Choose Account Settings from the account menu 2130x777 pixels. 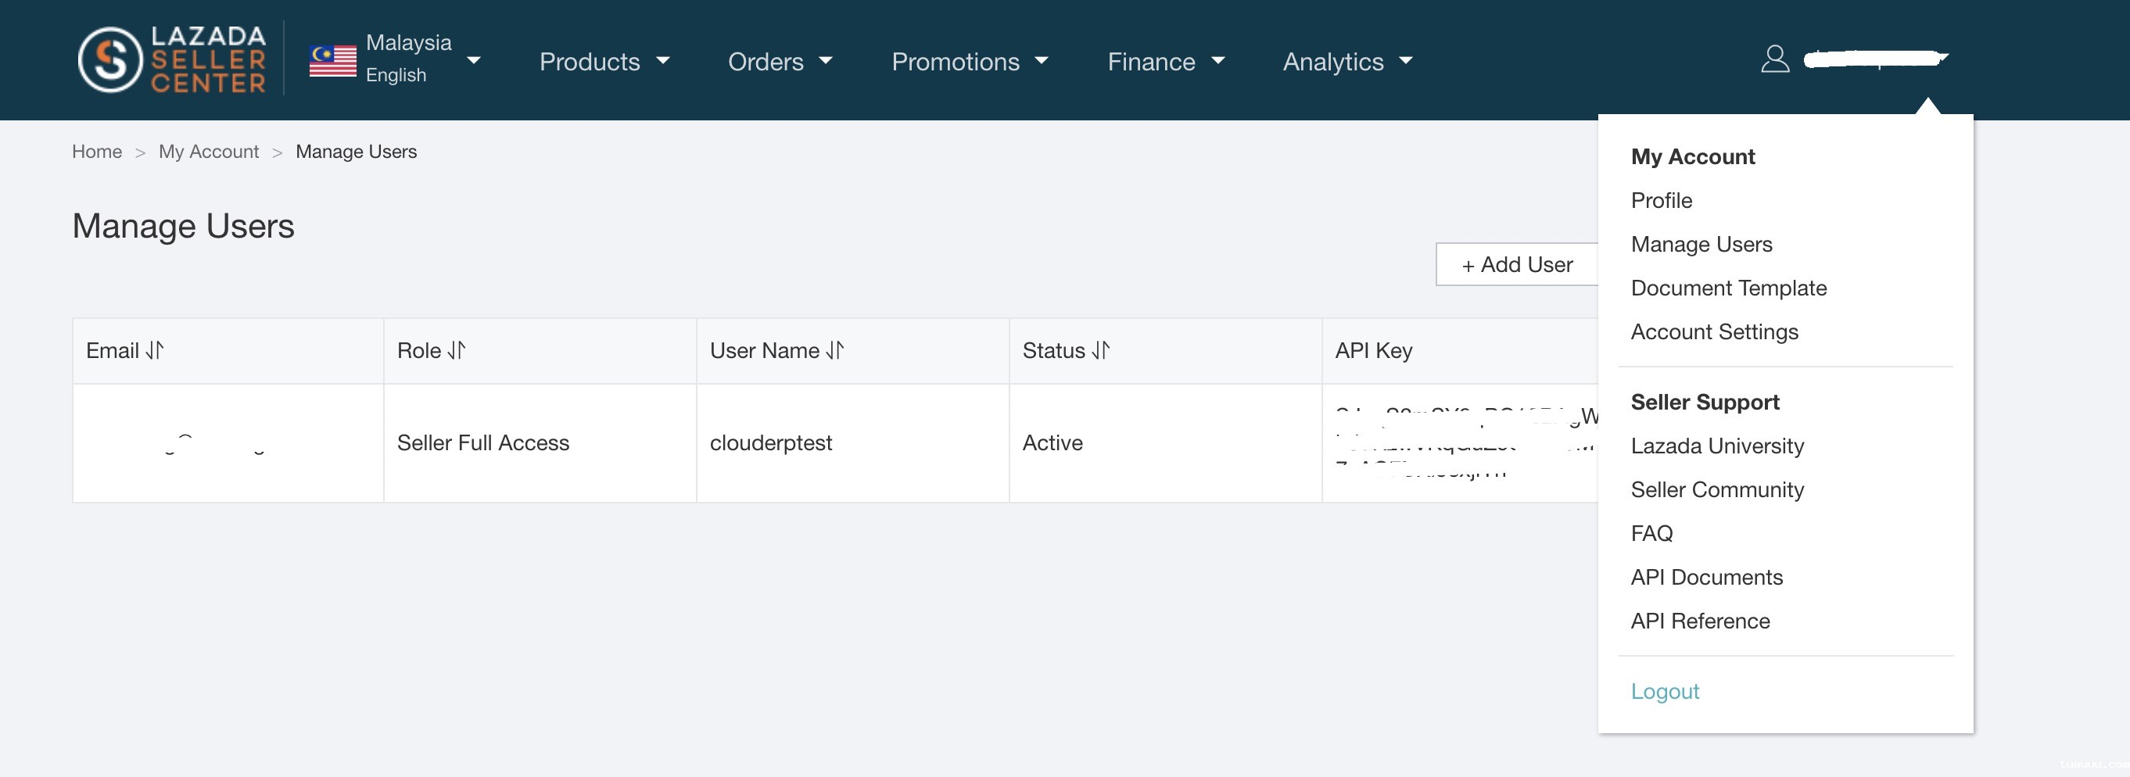(1713, 331)
